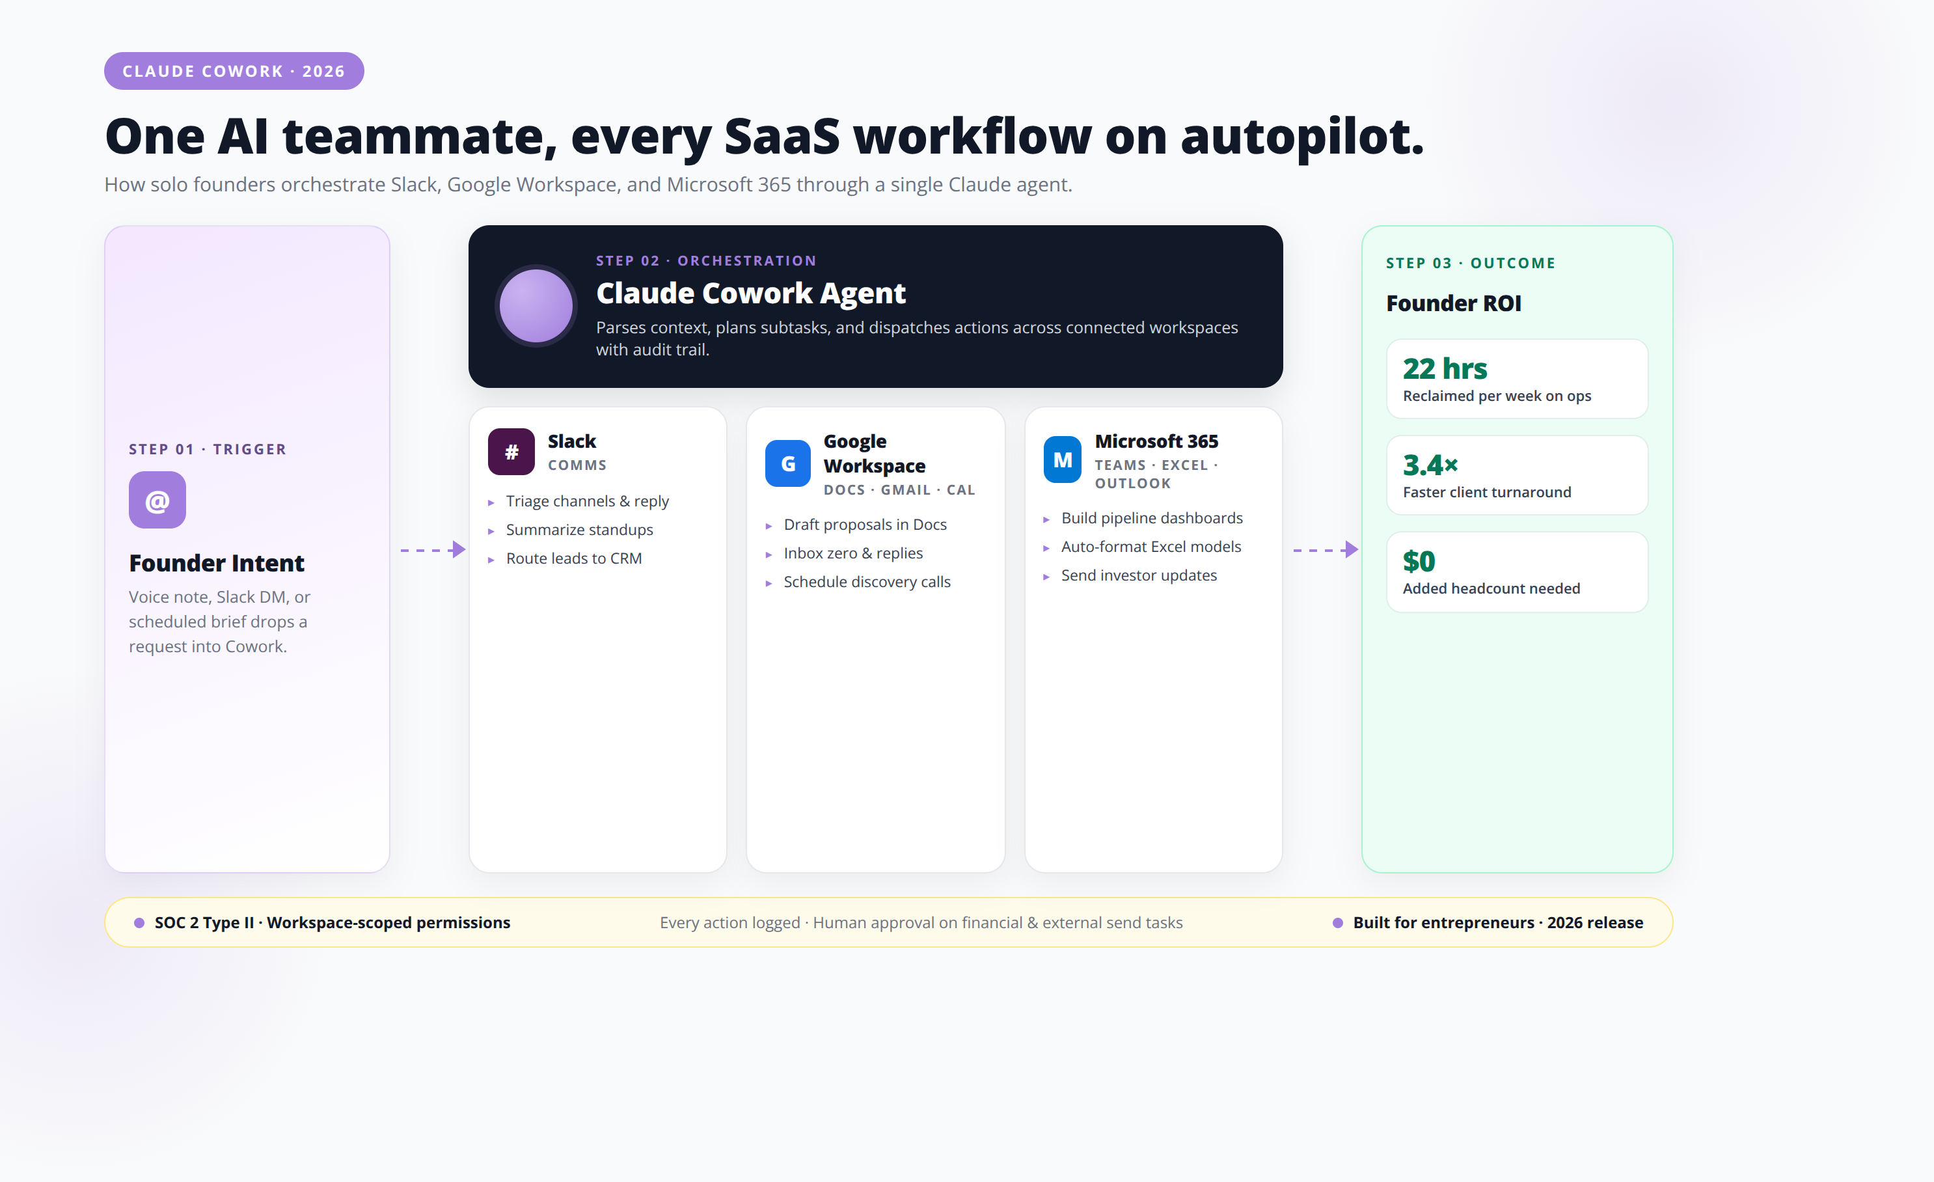Click the $0 added headcount card
The height and width of the screenshot is (1182, 1934).
1516,572
